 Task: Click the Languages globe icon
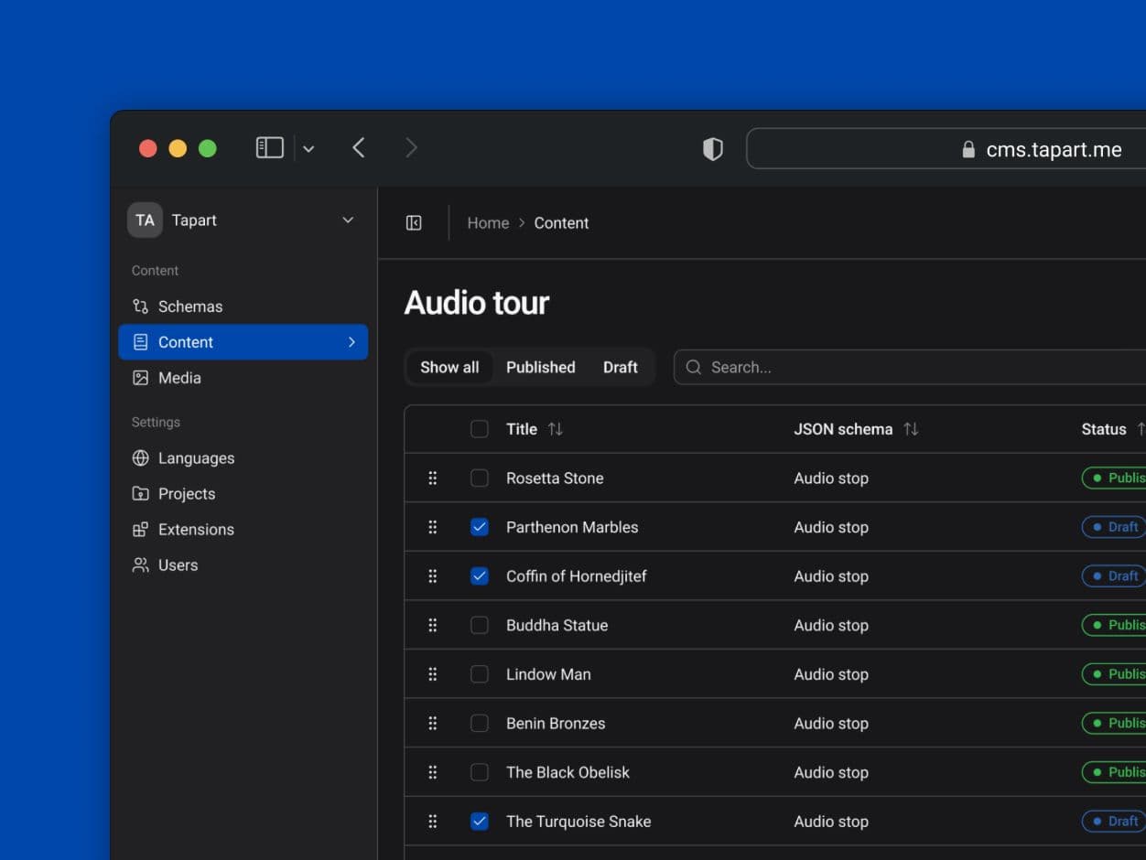coord(140,458)
